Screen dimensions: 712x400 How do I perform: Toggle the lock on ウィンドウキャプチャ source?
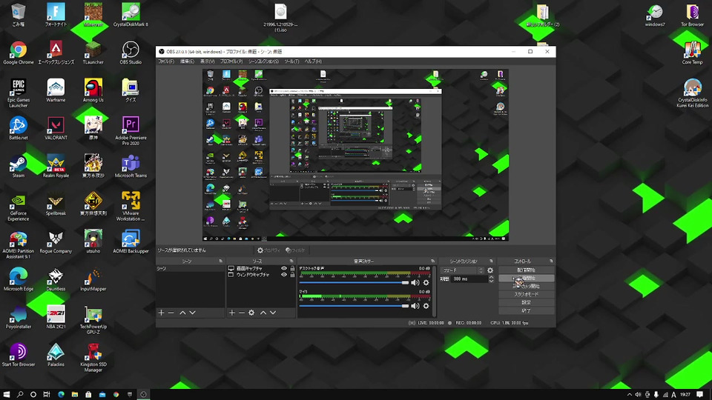(x=292, y=275)
